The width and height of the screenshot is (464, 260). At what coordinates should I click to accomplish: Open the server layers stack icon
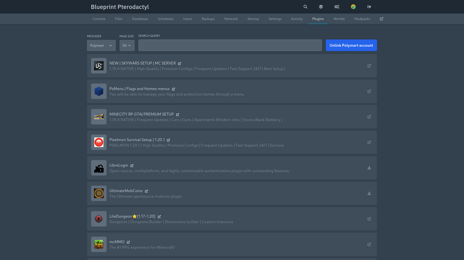(321, 7)
